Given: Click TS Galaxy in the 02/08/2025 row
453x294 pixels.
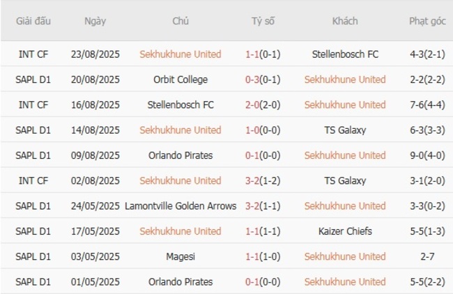Looking at the screenshot, I should click(344, 180).
